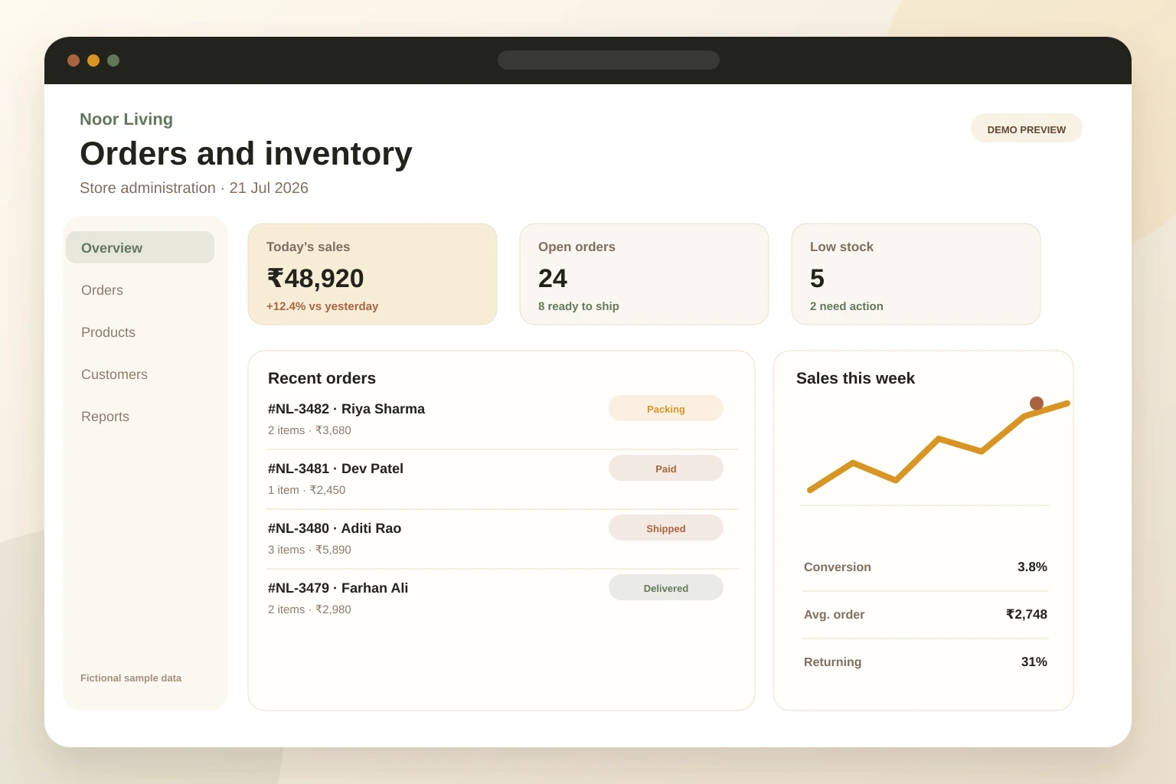Click the '2 need action' text
The width and height of the screenshot is (1176, 784).
coord(847,306)
